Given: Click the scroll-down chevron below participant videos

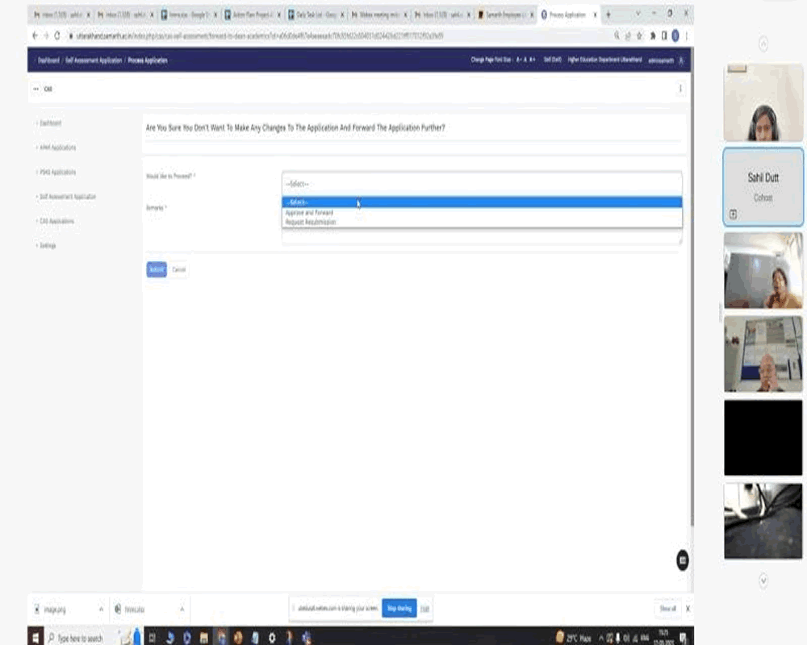Looking at the screenshot, I should (763, 580).
